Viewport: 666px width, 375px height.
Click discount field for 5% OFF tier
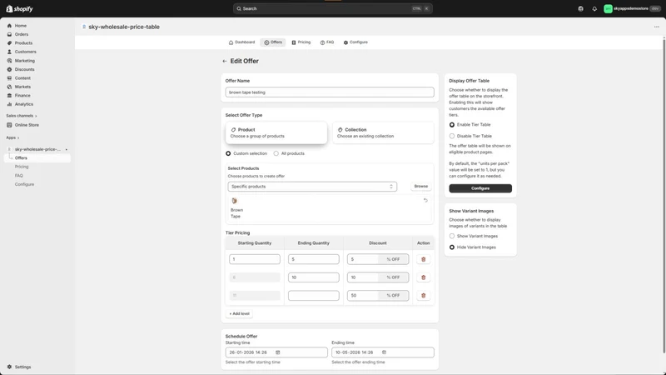(362, 259)
